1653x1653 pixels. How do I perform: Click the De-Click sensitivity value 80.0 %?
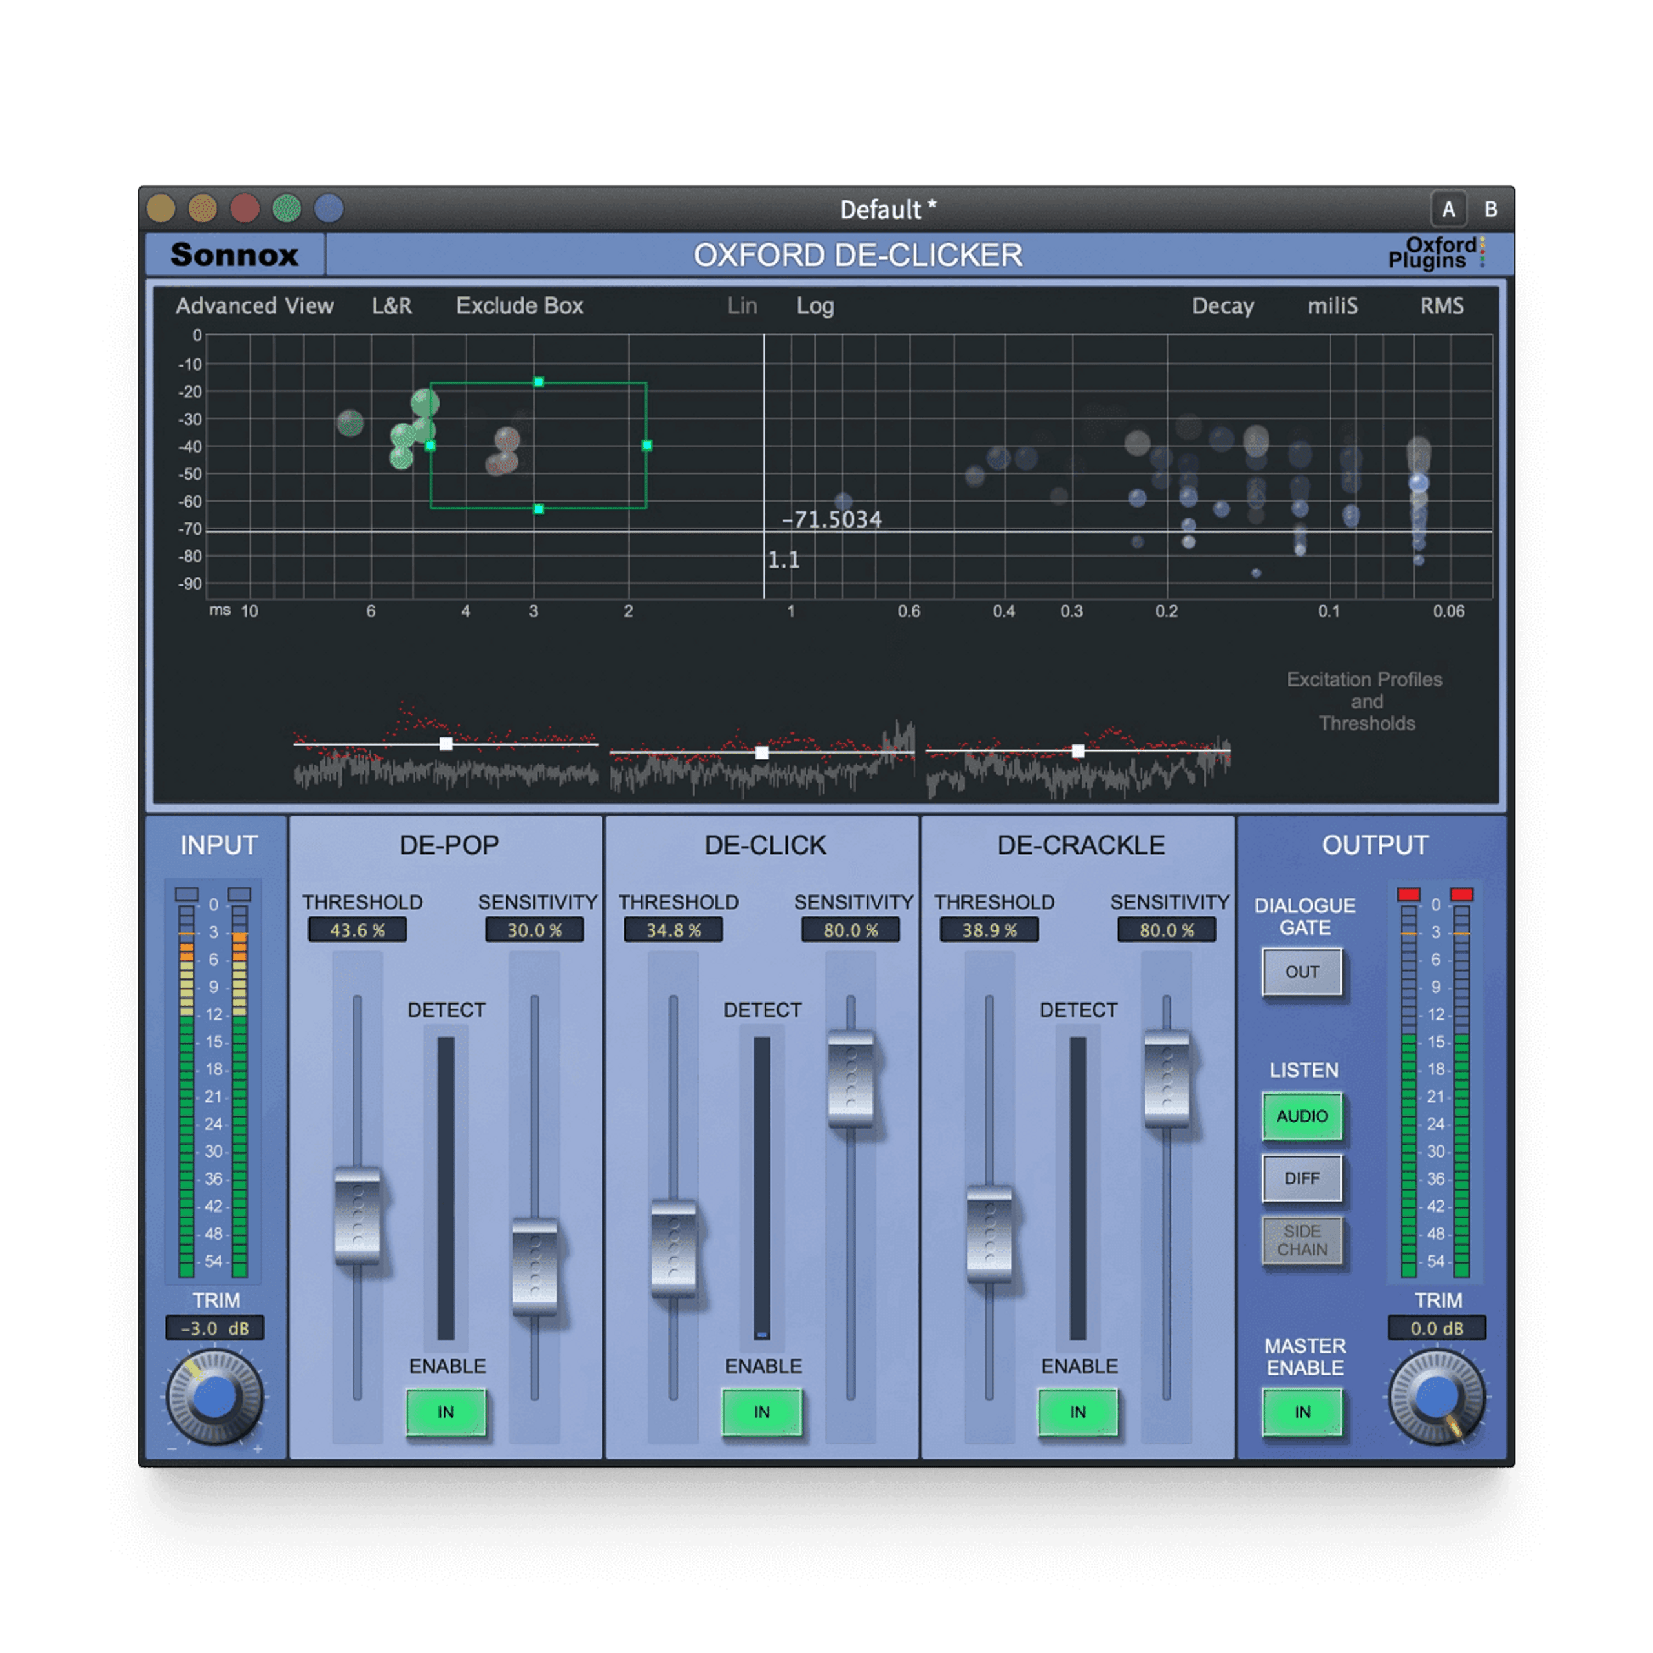(850, 930)
